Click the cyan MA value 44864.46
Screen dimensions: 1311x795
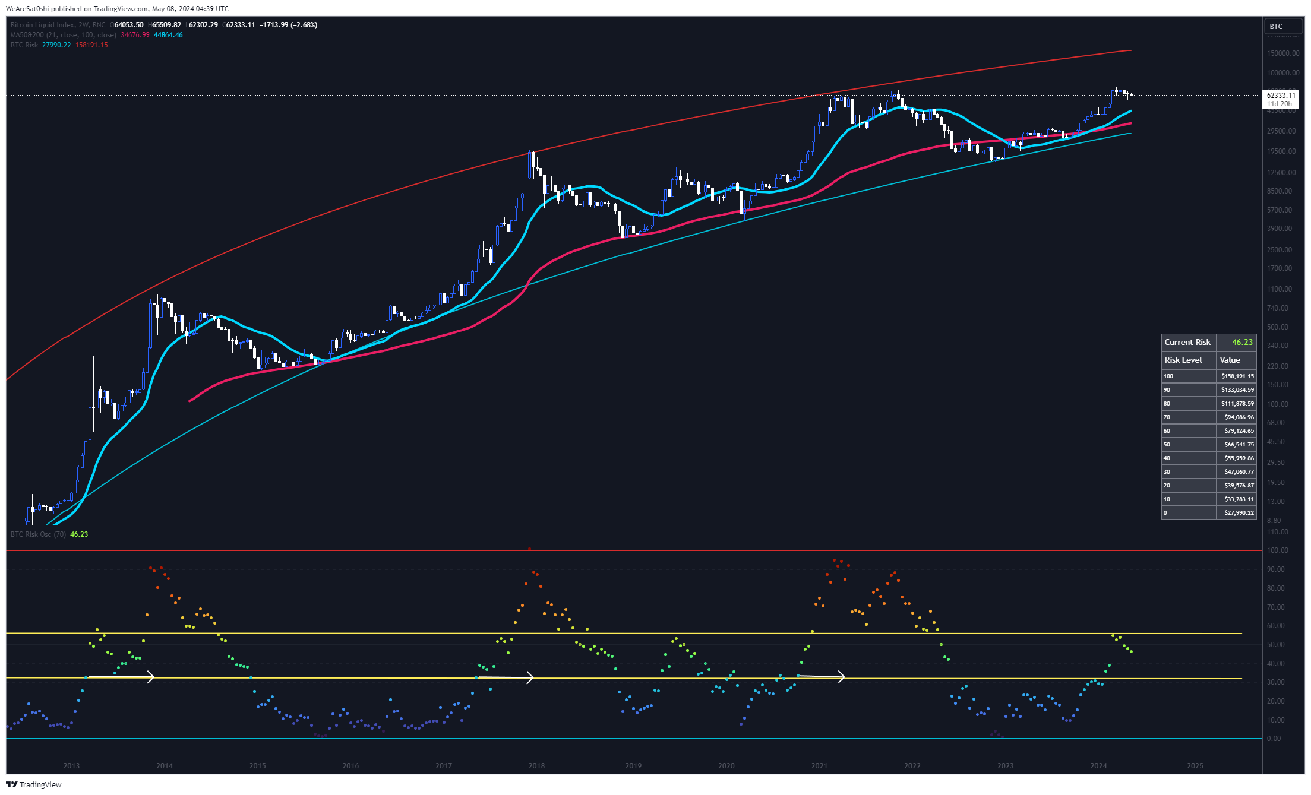point(168,35)
